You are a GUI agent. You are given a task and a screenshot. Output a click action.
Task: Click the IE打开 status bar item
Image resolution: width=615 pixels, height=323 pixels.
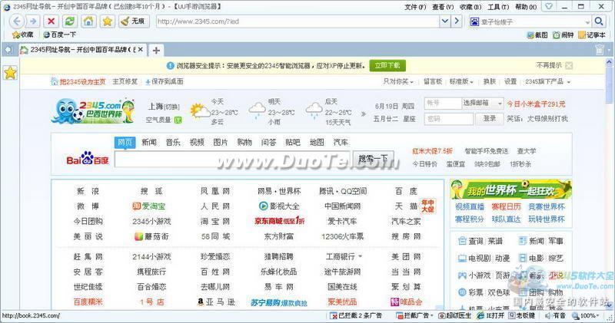pos(490,315)
